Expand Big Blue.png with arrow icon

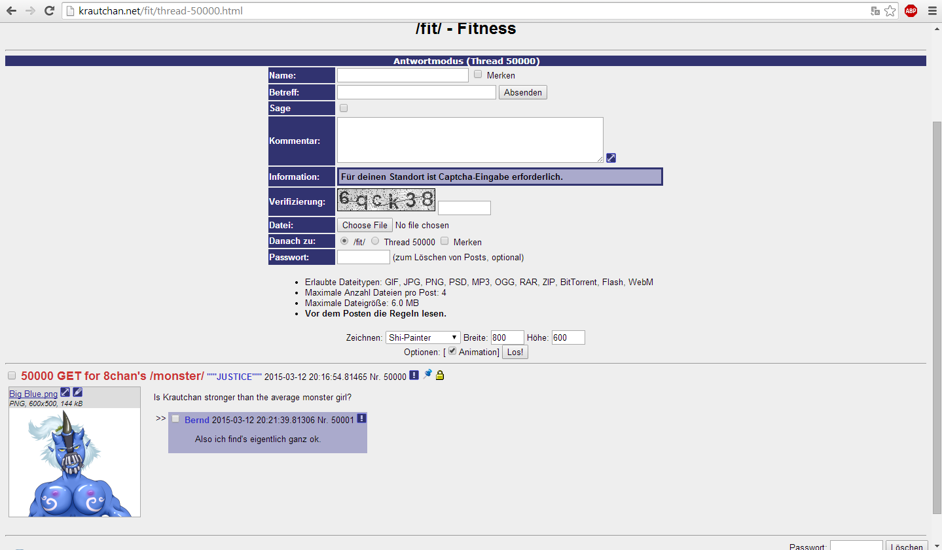pyautogui.click(x=65, y=392)
